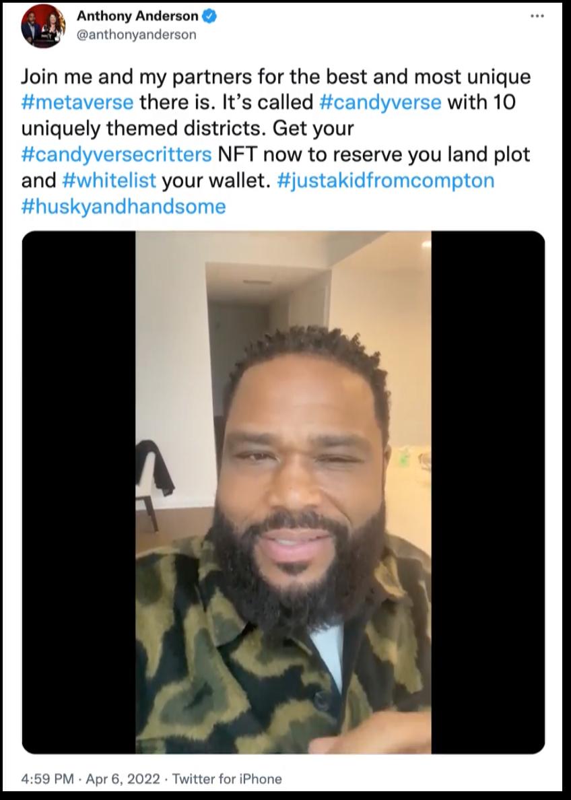Click the blue verified badge
Screen dimensions: 571x800
pos(210,16)
